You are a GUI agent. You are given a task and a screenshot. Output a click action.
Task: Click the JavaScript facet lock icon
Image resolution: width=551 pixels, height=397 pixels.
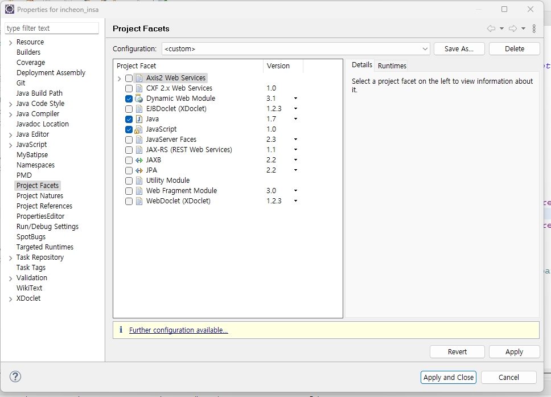click(x=139, y=129)
